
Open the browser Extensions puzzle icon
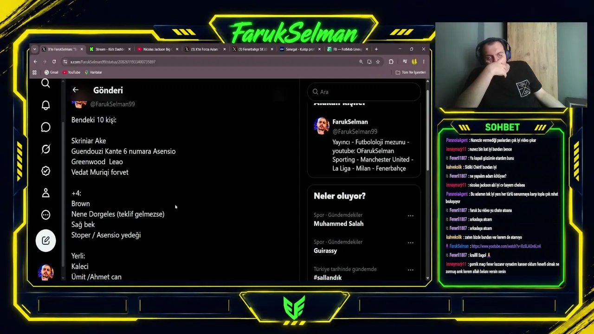[x=391, y=62]
